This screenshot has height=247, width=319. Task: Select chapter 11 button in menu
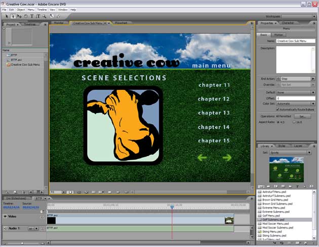(x=214, y=85)
